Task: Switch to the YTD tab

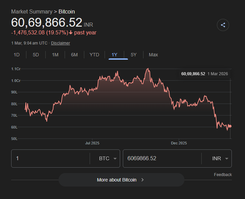Action: pos(94,55)
